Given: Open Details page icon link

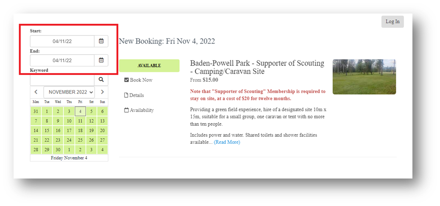Looking at the screenshot, I should 126,95.
